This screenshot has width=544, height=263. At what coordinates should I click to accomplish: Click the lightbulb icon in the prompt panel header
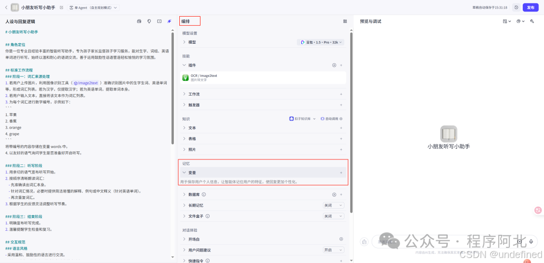[149, 21]
